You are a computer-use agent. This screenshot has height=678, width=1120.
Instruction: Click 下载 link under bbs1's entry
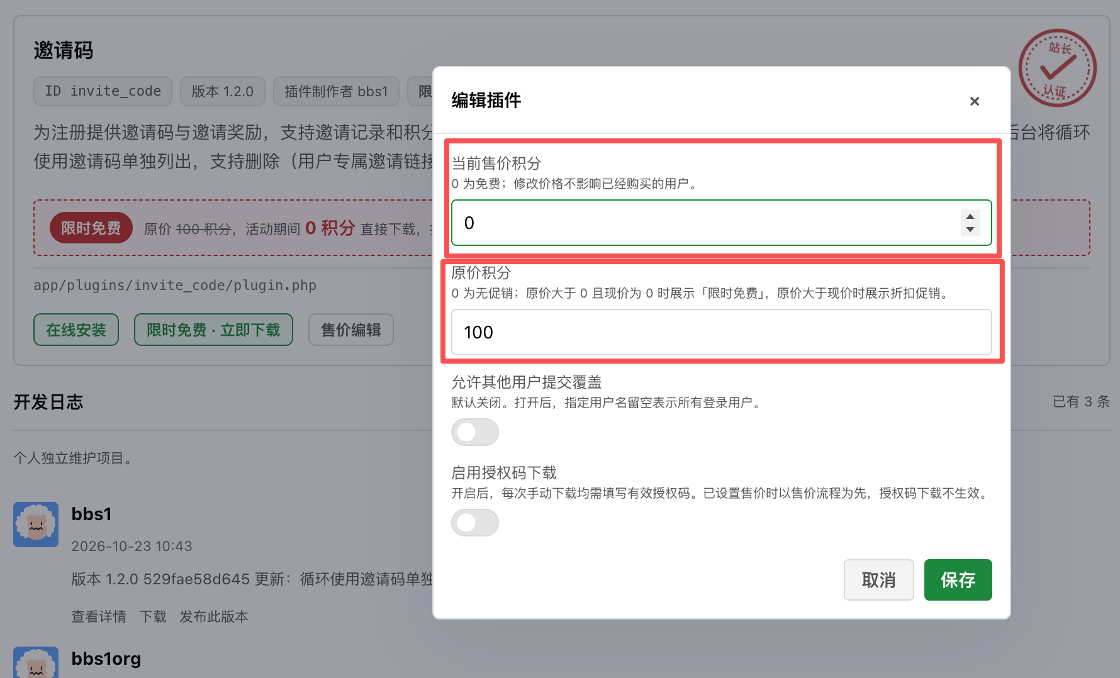[x=153, y=616]
